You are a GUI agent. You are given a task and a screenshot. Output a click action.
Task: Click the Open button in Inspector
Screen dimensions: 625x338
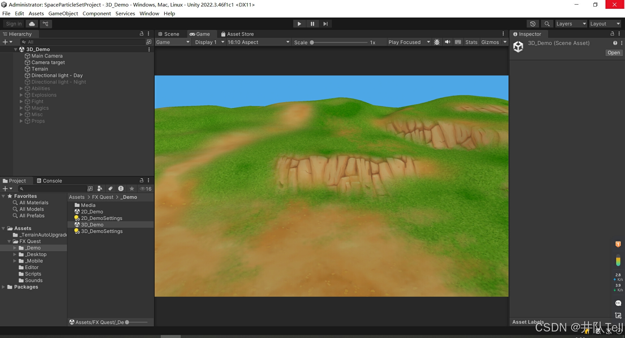point(614,53)
